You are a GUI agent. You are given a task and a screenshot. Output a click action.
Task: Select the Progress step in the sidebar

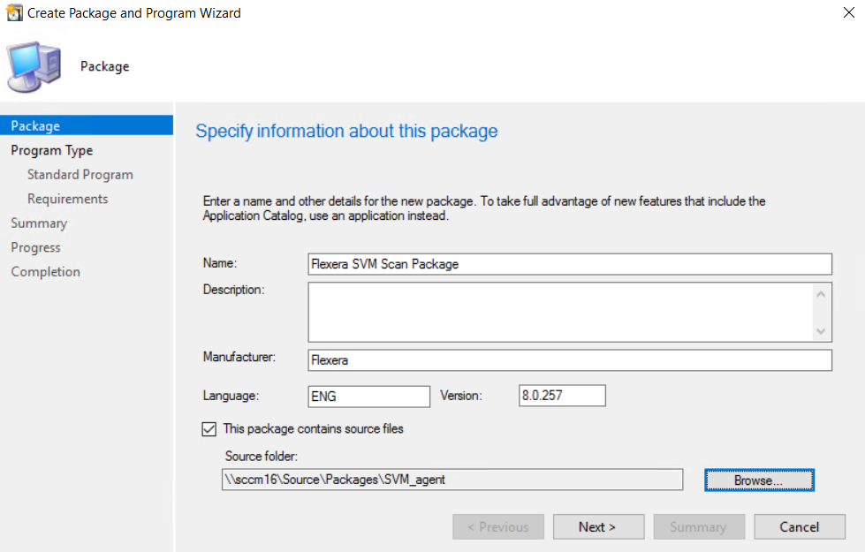pos(35,247)
